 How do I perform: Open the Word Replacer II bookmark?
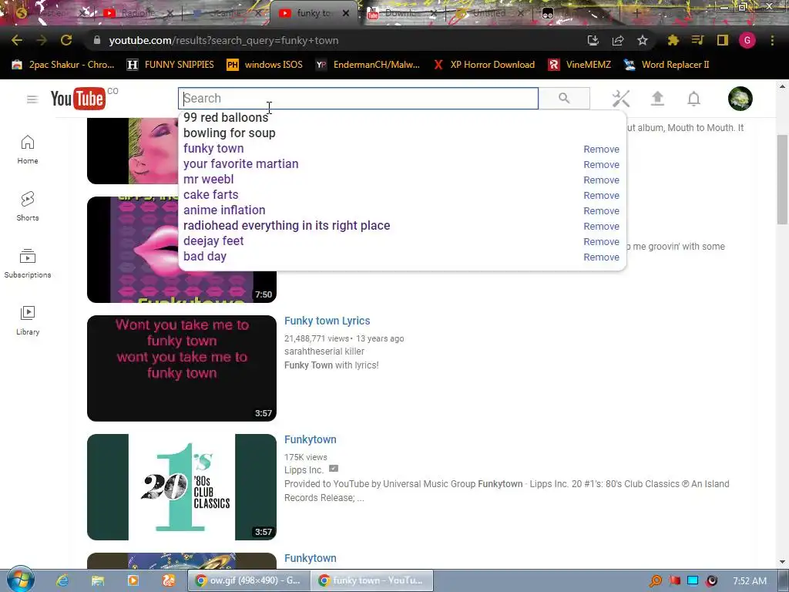point(666,65)
